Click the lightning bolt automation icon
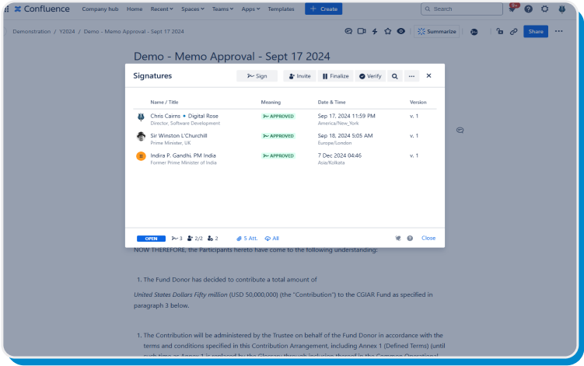This screenshot has width=584, height=366. [375, 31]
